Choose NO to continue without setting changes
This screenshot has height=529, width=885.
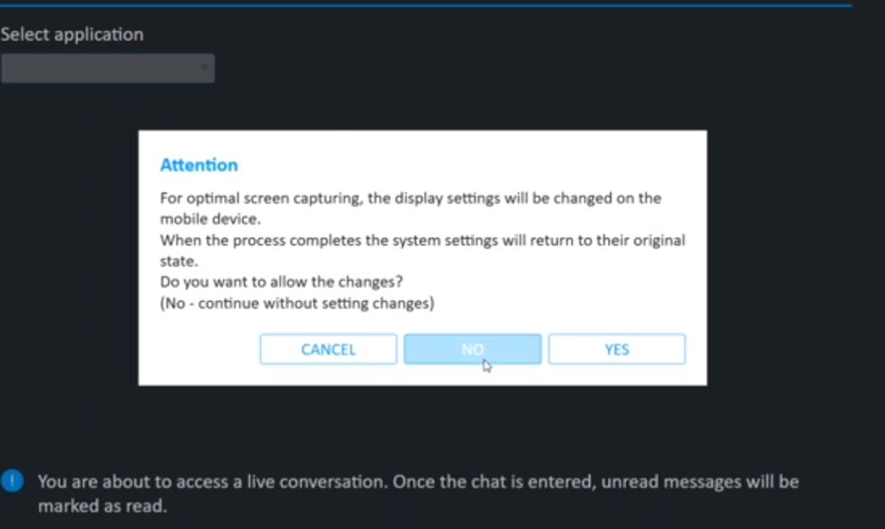coord(473,349)
